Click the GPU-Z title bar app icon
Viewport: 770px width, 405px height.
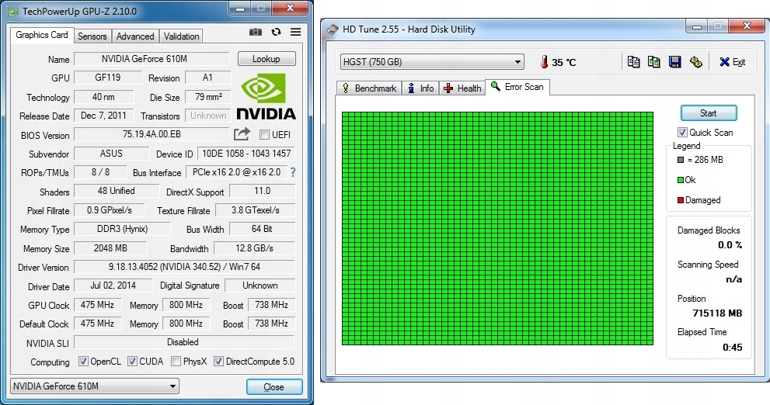(13, 12)
